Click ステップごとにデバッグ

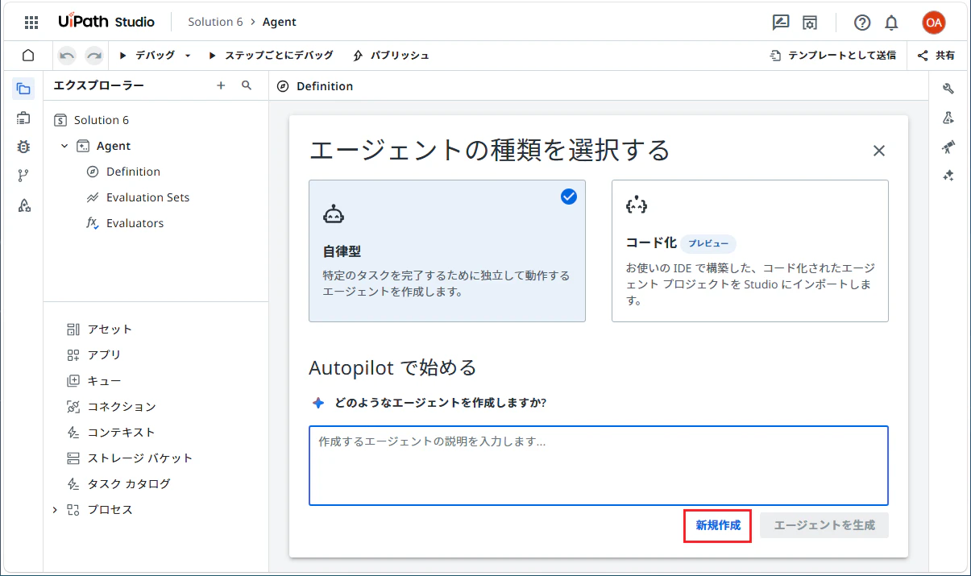(x=271, y=56)
